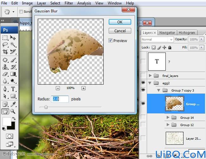Collapse the egg2 group

point(150,83)
